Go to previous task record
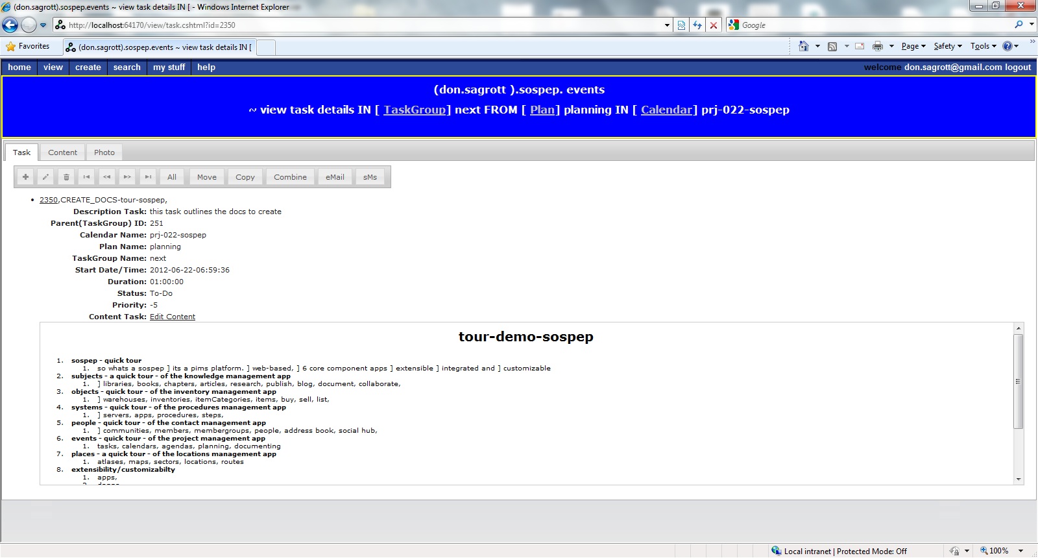 (107, 176)
